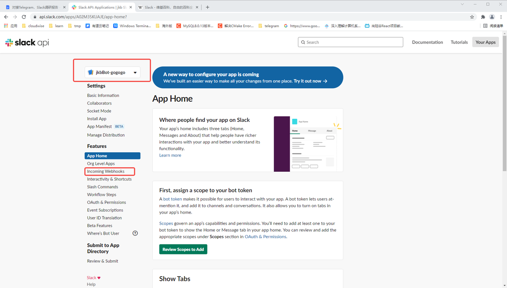The image size is (507, 288).
Task: Open 有道云笔记 bookmark
Action: point(97,26)
